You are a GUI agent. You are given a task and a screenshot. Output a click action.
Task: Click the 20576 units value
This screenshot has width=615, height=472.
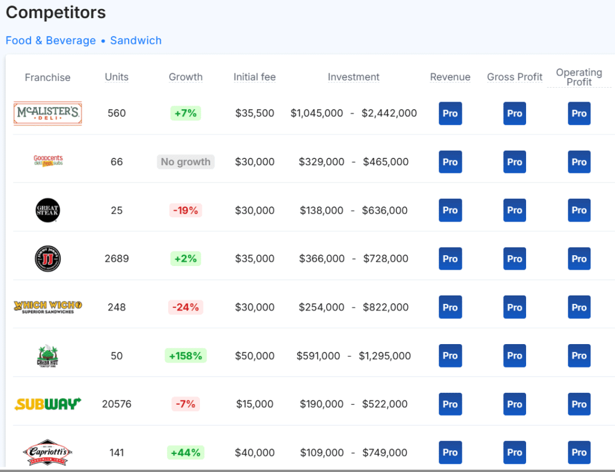point(117,404)
